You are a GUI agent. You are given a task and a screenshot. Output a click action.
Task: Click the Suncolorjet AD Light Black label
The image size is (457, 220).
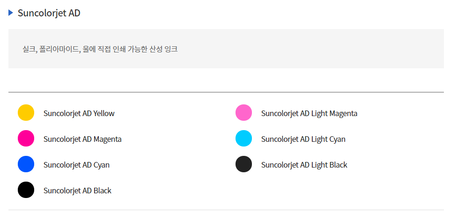click(x=304, y=165)
